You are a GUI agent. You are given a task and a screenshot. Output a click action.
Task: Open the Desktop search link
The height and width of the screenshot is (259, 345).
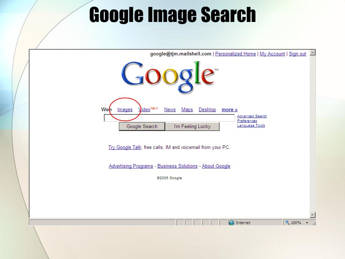pos(207,109)
